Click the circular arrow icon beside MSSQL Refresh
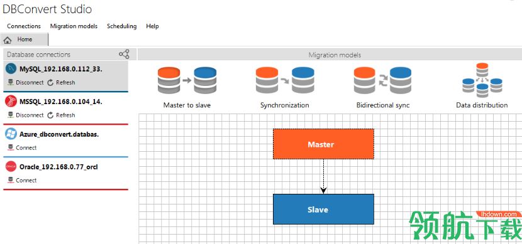The width and height of the screenshot is (522, 244). coord(50,115)
